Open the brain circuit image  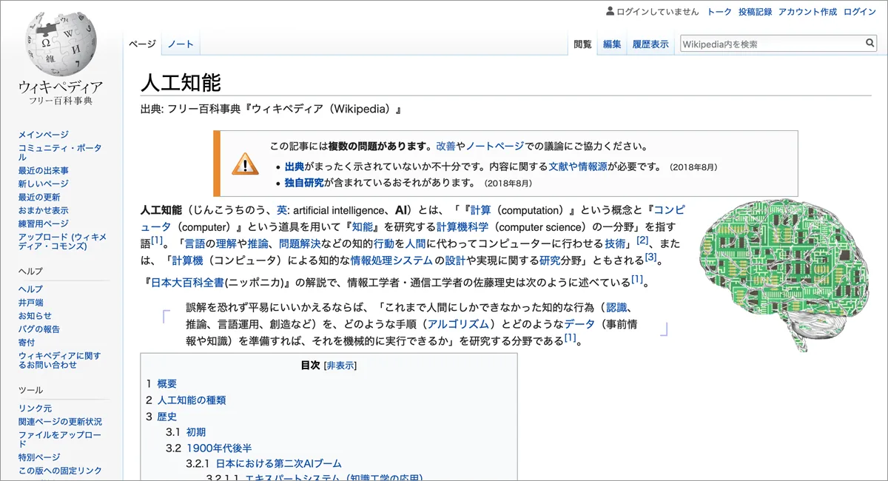click(784, 275)
